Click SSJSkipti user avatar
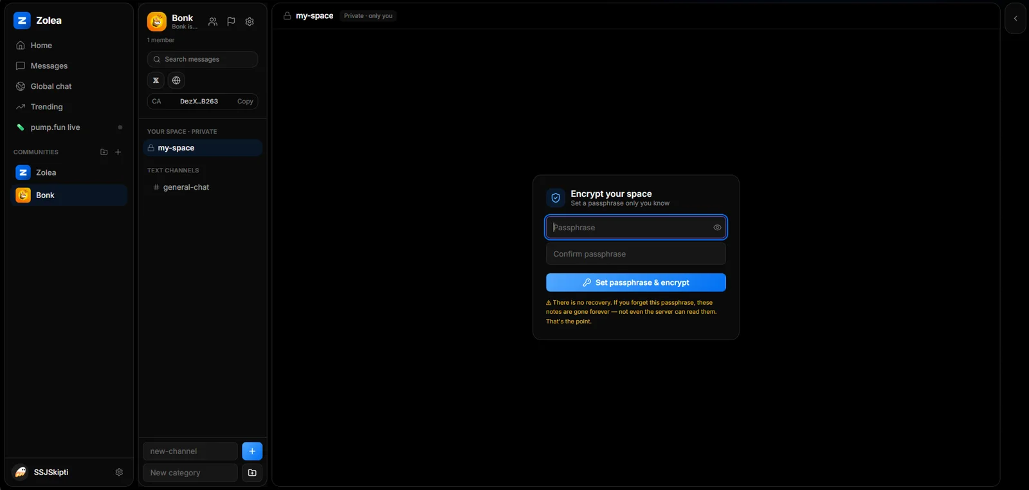1029x490 pixels. (x=21, y=472)
